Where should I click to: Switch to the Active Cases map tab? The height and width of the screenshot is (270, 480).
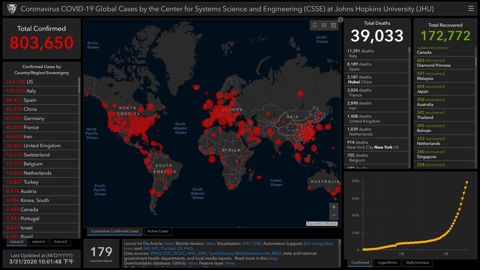tap(158, 231)
